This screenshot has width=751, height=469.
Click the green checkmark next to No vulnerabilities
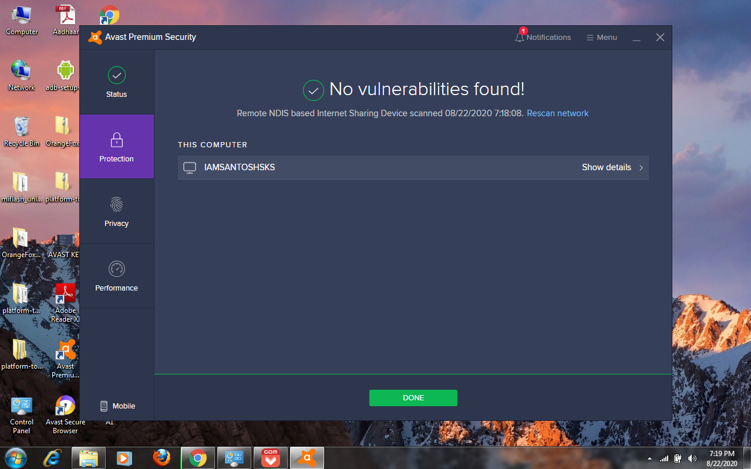[314, 90]
